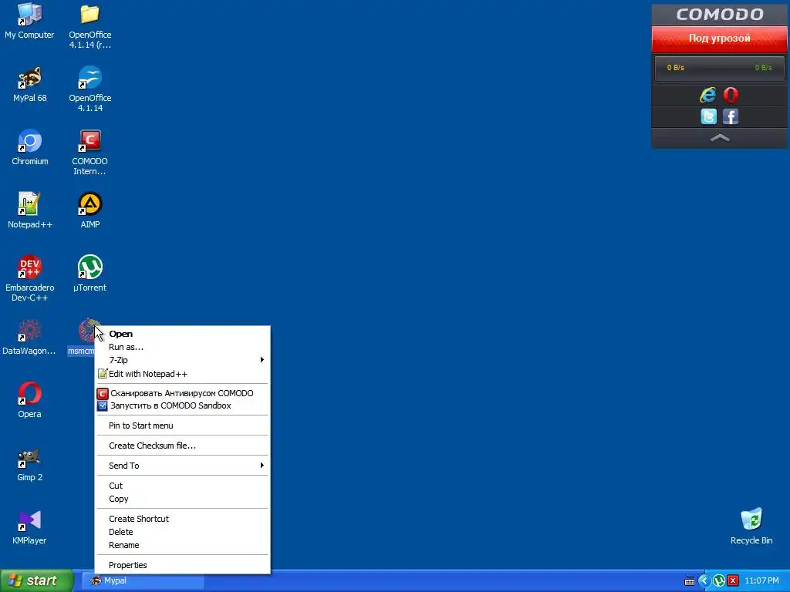The image size is (790, 592).
Task: Open the Windows start menu
Action: (x=36, y=581)
